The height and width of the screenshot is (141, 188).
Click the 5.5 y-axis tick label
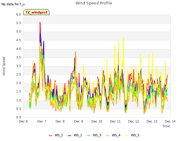(x=19, y=23)
